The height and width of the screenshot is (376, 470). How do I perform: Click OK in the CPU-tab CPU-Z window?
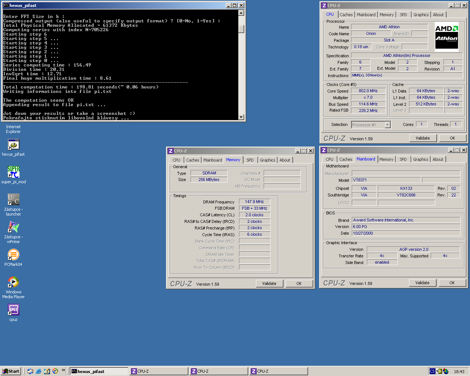(452, 138)
